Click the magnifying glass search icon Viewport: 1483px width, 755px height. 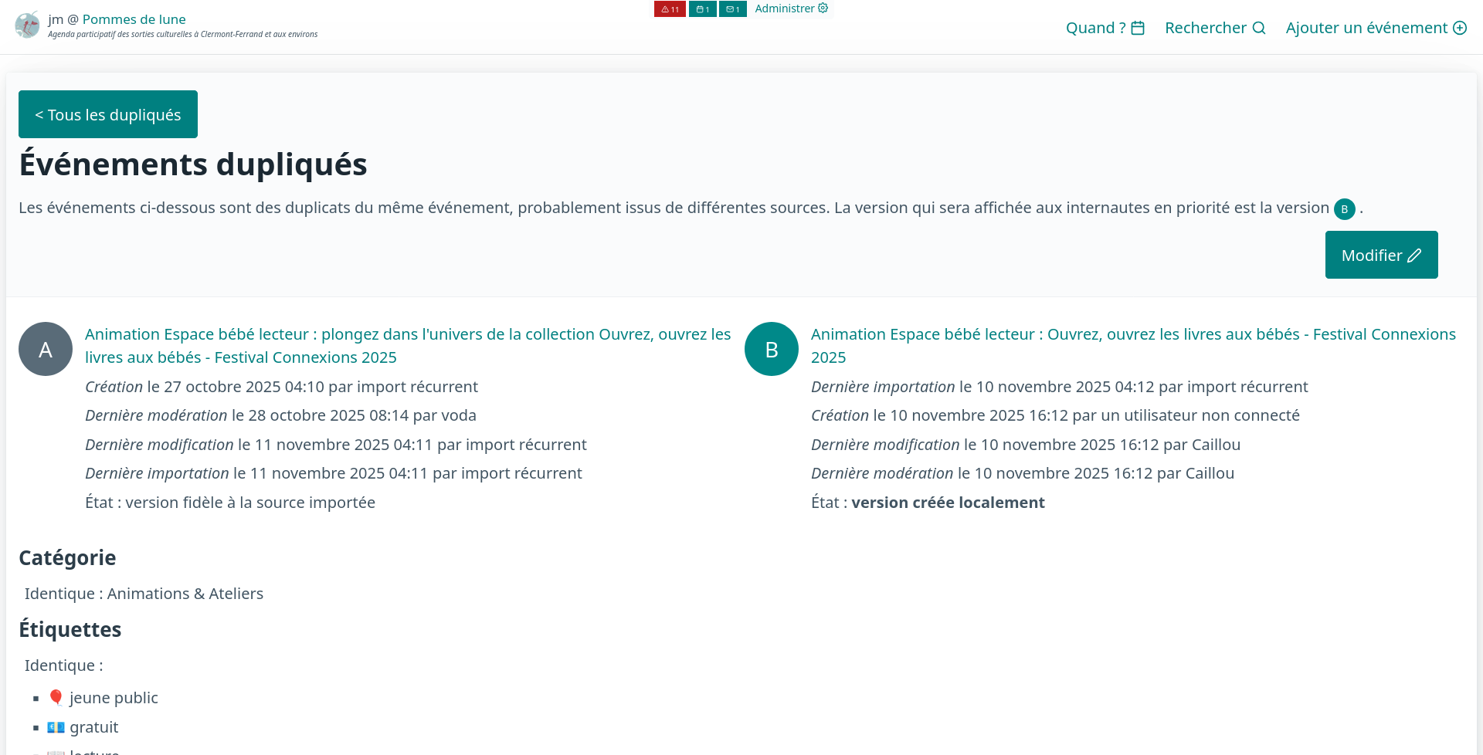coord(1259,29)
